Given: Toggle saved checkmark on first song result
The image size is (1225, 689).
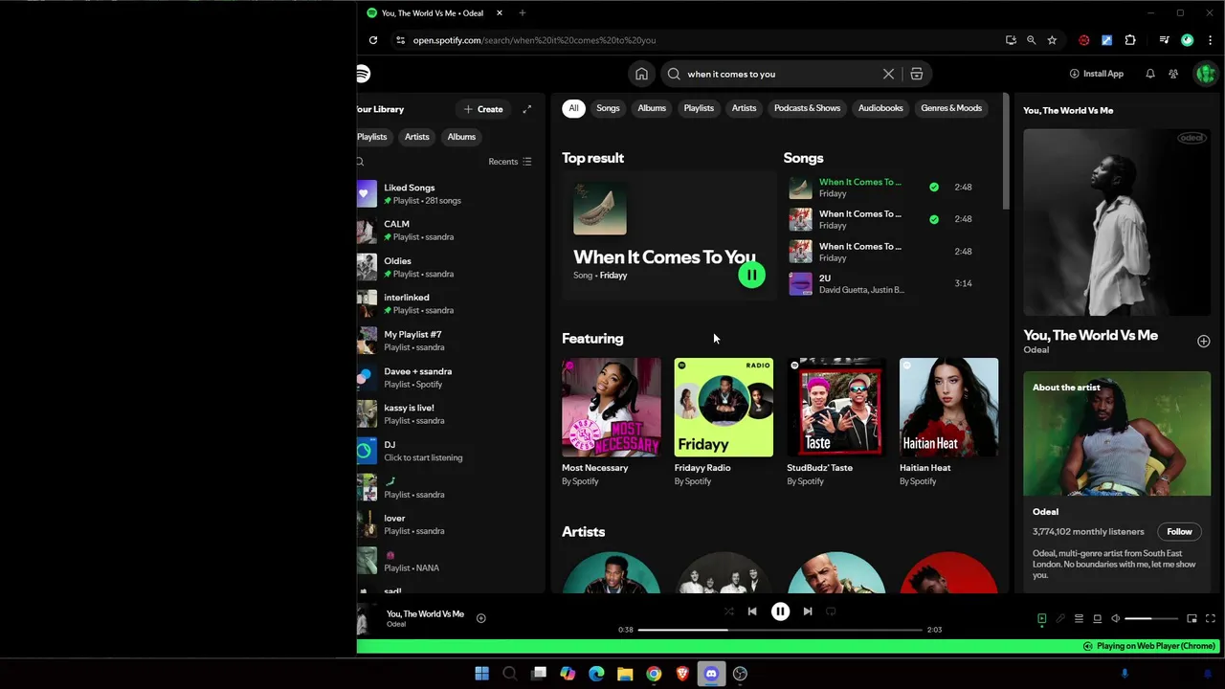Looking at the screenshot, I should coord(934,188).
